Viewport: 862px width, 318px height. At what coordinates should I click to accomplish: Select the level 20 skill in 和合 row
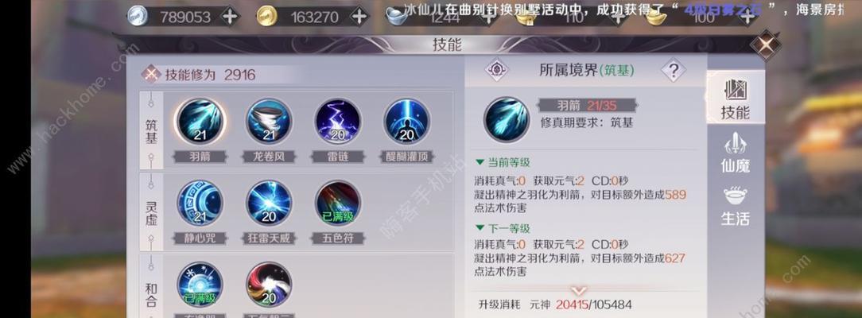269,285
